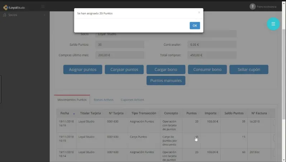Switch to the Cupones Activos tab

click(x=132, y=100)
